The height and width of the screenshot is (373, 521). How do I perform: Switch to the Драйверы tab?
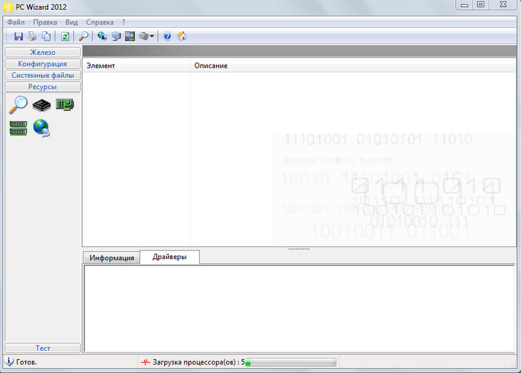169,257
